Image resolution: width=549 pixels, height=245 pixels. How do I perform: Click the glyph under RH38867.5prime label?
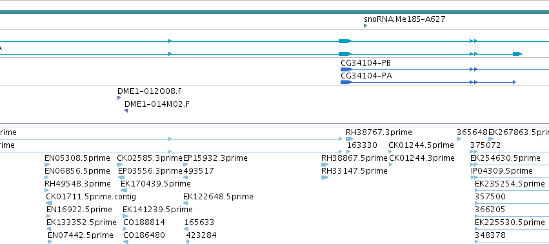pyautogui.click(x=325, y=165)
